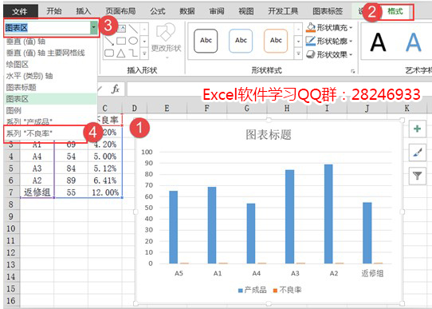Switch to the 插入 tab
Image resolution: width=432 pixels, height=309 pixels.
coord(84,11)
